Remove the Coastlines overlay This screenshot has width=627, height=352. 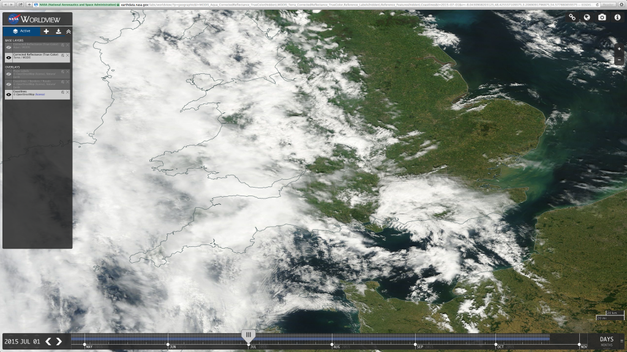point(67,92)
